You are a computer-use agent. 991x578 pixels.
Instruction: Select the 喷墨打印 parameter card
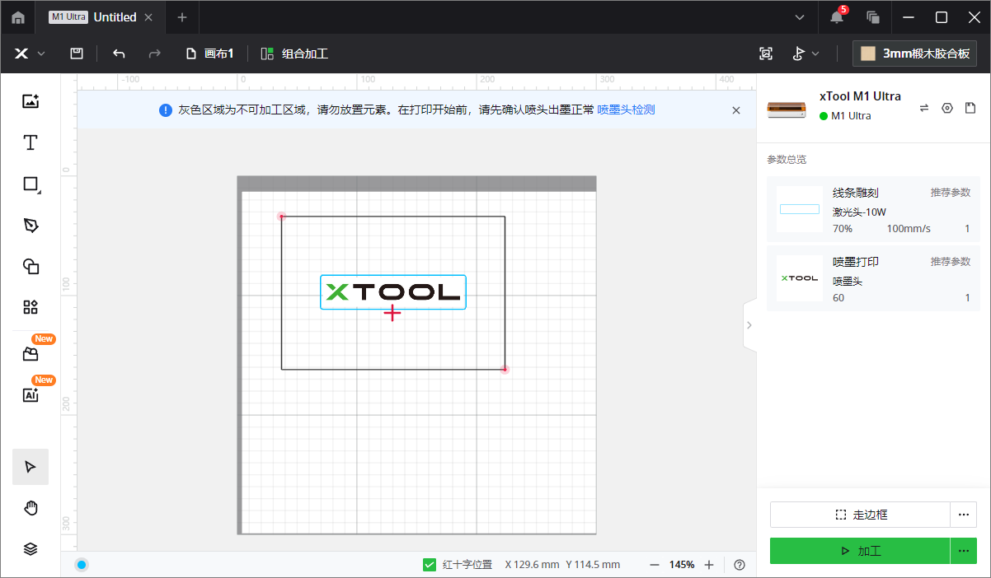874,278
